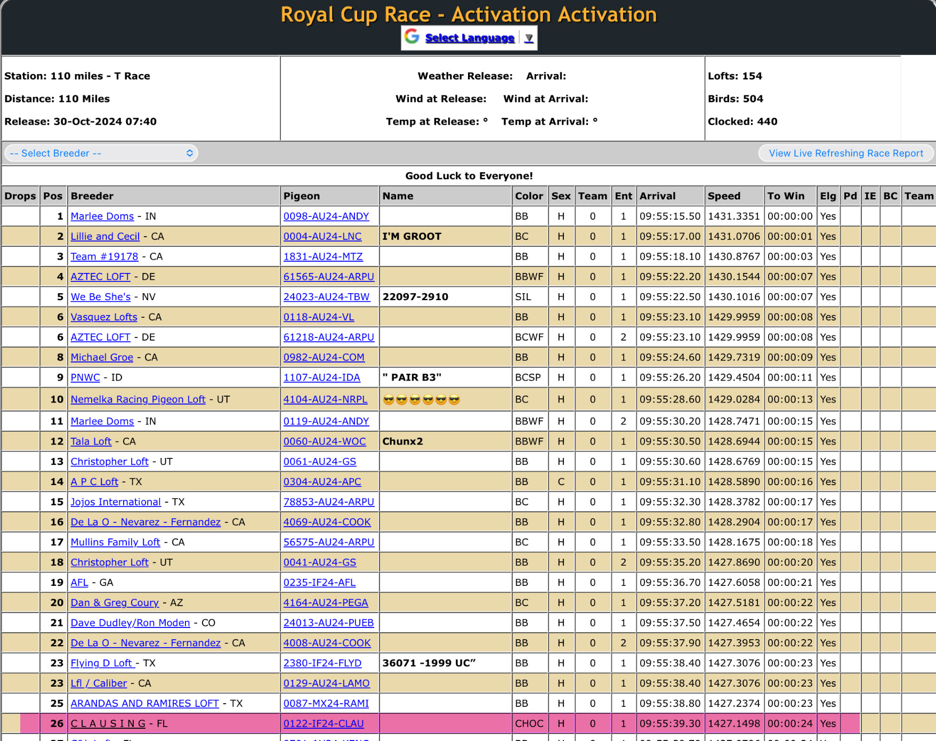Open pigeon 24023-AU24-TBW link
936x741 pixels.
[326, 297]
